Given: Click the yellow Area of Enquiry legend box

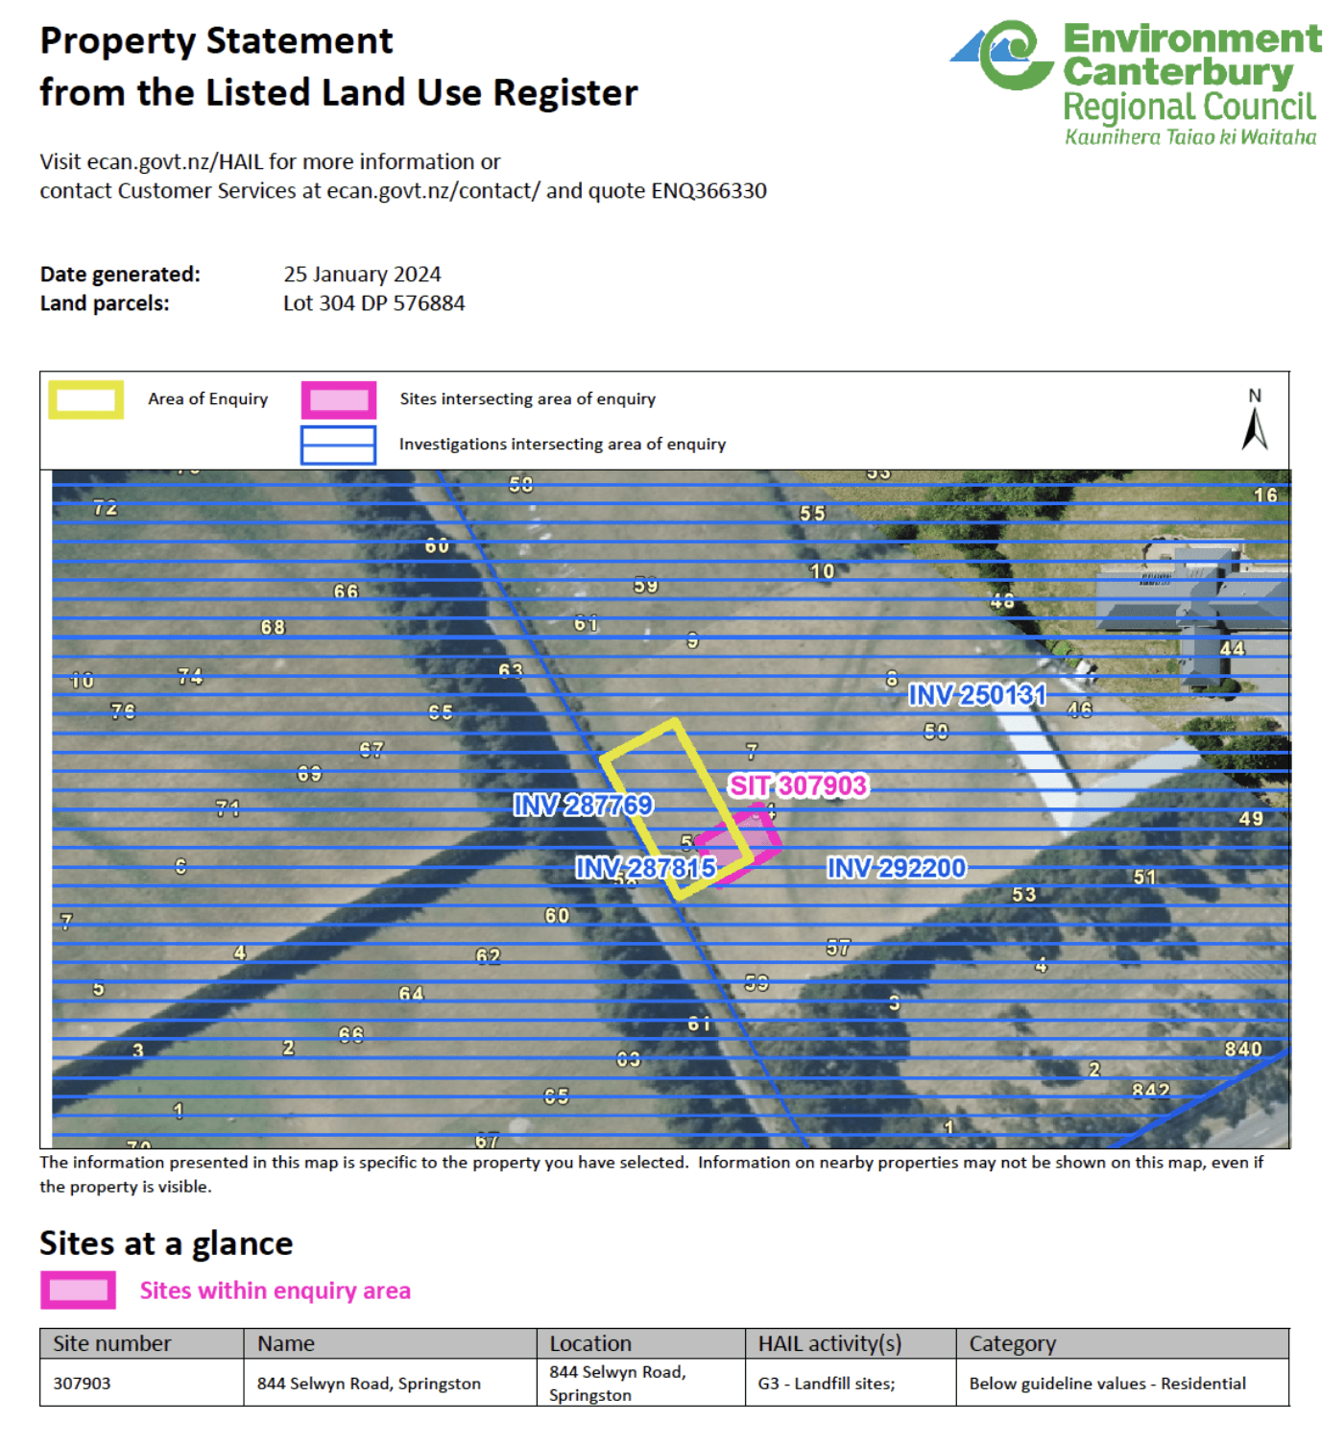Looking at the screenshot, I should [x=86, y=399].
